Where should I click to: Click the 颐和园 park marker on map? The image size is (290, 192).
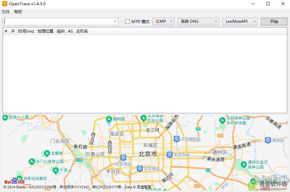[x=109, y=119]
